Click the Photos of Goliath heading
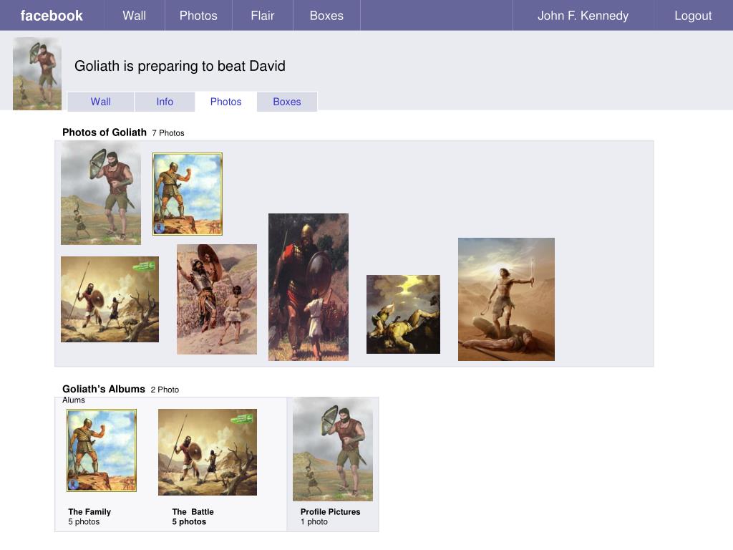This screenshot has height=550, width=733. point(105,132)
